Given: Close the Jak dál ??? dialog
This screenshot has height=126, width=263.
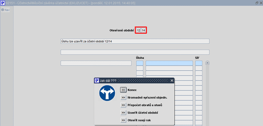Looking at the screenshot, I should [x=172, y=81].
